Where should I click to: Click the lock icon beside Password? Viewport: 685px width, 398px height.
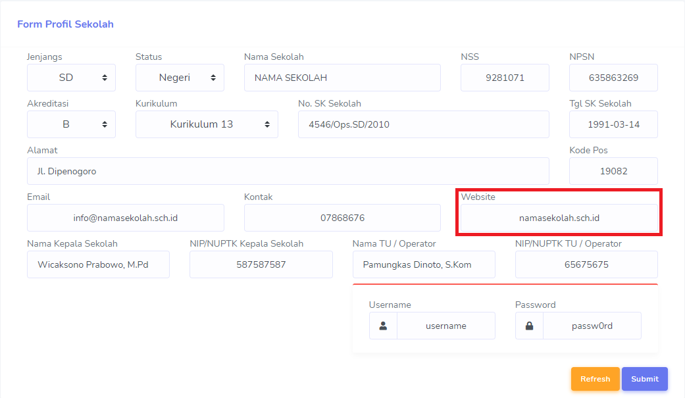pyautogui.click(x=529, y=326)
